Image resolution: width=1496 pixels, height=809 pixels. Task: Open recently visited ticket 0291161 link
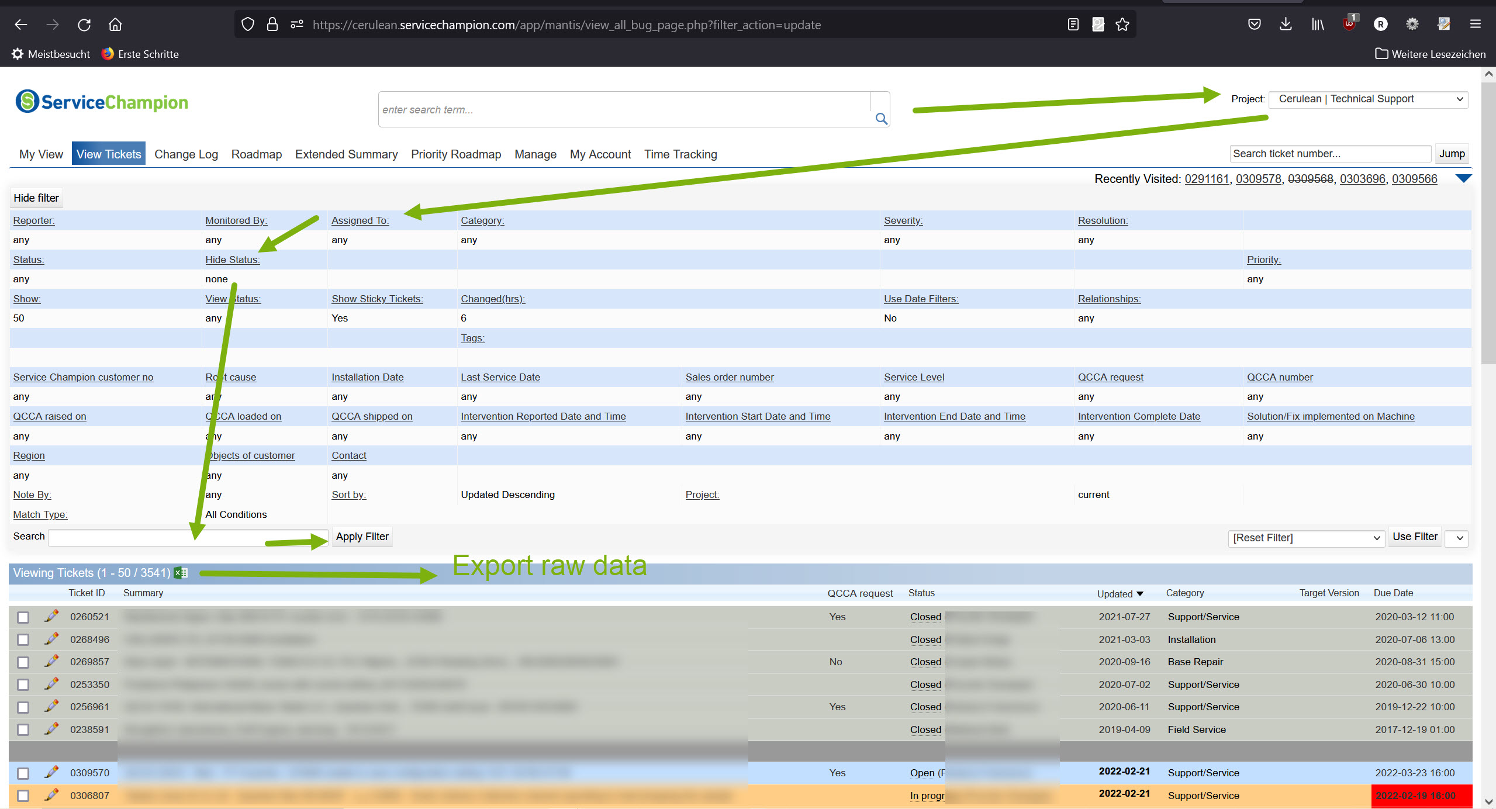click(1207, 179)
